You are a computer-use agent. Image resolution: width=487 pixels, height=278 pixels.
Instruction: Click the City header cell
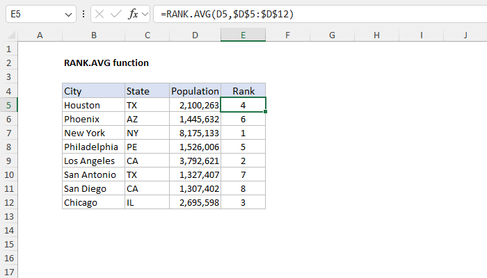[x=93, y=91]
